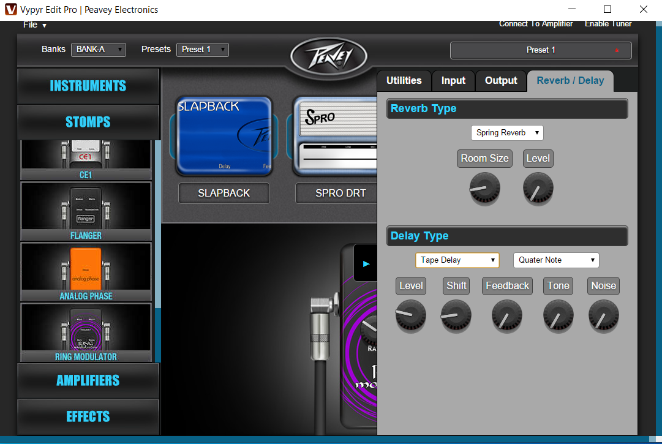Switch to the Utilities tab
This screenshot has width=662, height=444.
(x=404, y=81)
